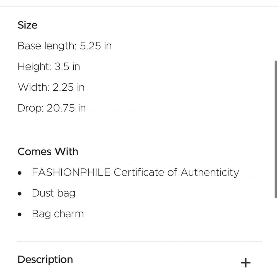Expand the Description section plus icon
The image size is (279, 279).
(x=246, y=263)
